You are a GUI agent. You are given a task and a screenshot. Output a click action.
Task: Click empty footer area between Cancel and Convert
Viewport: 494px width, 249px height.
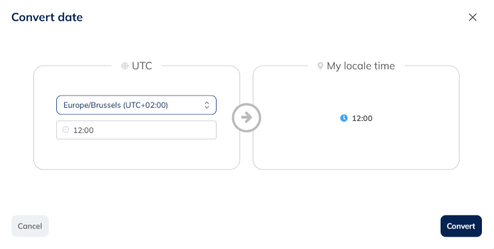tap(244, 226)
